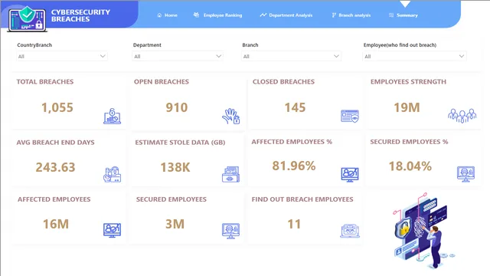The width and height of the screenshot is (490, 276).
Task: Open the Branch analysis page
Action: (x=351, y=15)
